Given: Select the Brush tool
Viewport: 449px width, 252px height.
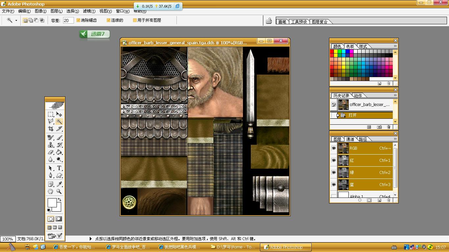Looking at the screenshot, I should 59,137.
